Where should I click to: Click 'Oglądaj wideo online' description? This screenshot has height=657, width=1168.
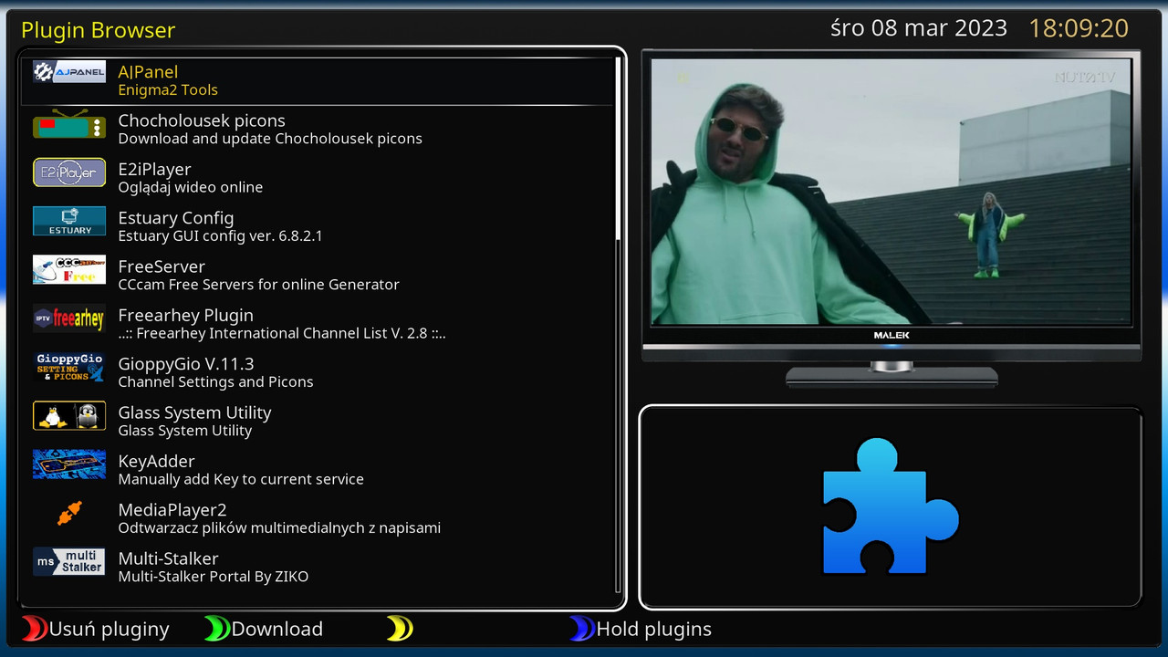[x=191, y=188]
